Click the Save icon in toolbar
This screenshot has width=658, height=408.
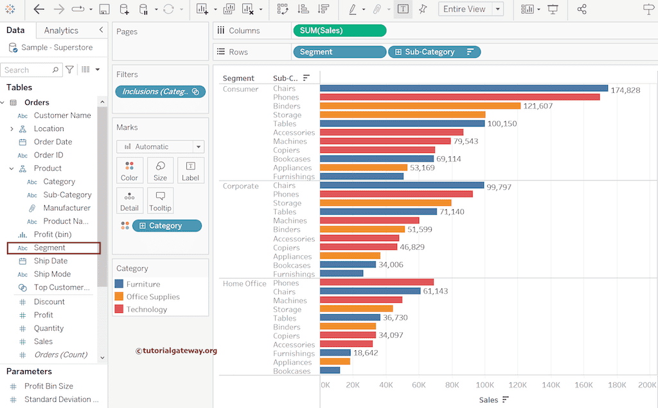tap(104, 10)
